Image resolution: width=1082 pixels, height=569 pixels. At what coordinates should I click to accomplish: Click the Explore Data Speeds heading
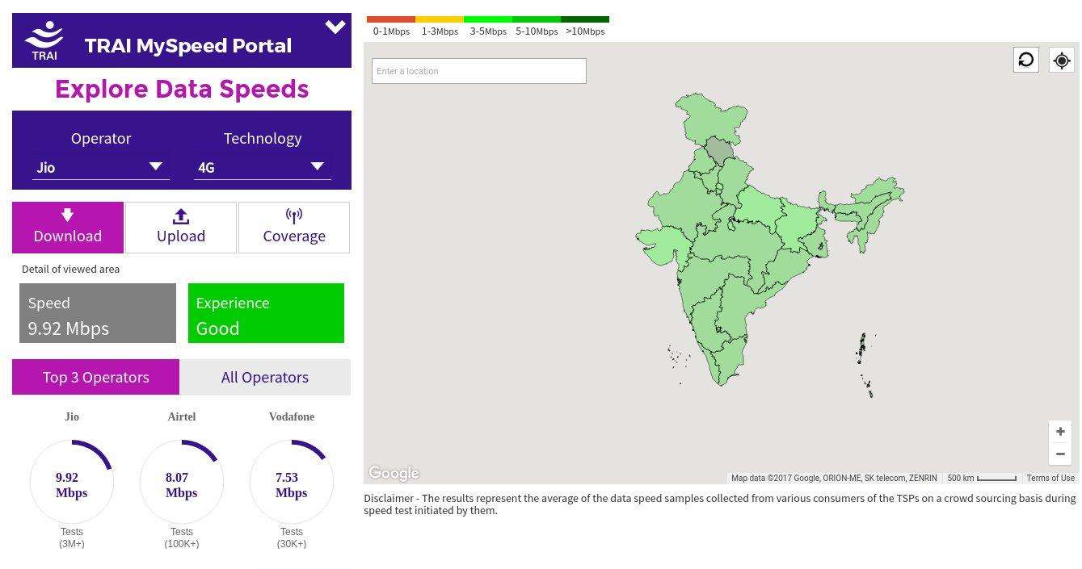tap(182, 89)
